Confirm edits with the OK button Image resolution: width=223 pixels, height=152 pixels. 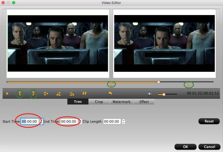click(x=185, y=147)
